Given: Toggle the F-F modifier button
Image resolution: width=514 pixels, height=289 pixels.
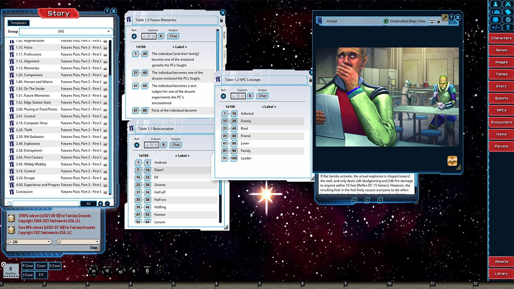Looking at the screenshot, I should (x=41, y=275).
